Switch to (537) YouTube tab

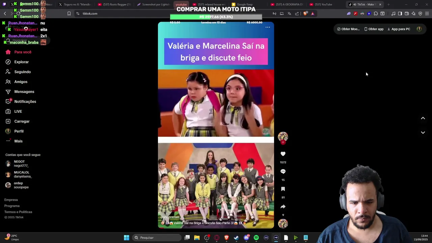pyautogui.click(x=326, y=4)
